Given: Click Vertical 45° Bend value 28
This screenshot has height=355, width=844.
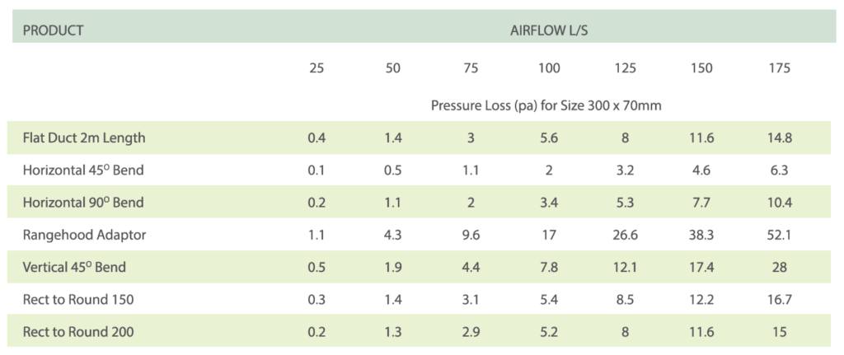Looking at the screenshot, I should (x=780, y=268).
